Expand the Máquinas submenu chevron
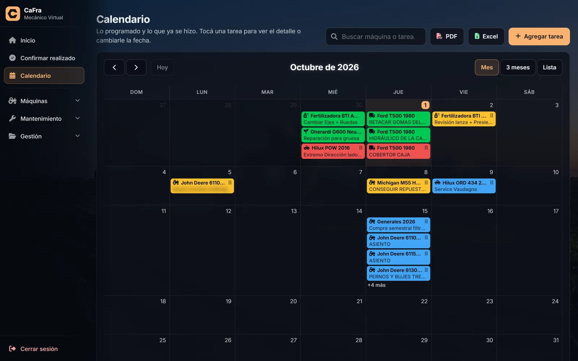Viewport: 578px width, 361px height. tap(77, 101)
